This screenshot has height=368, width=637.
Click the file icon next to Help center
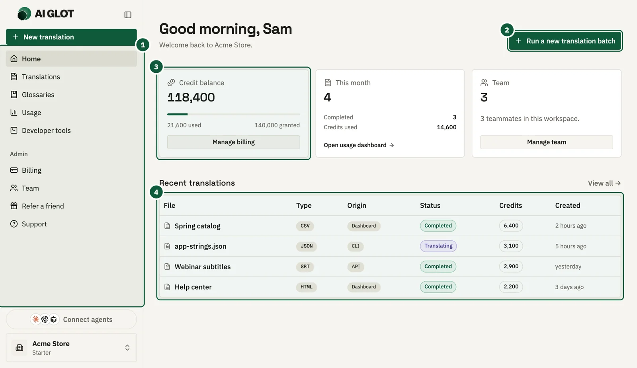coord(167,287)
